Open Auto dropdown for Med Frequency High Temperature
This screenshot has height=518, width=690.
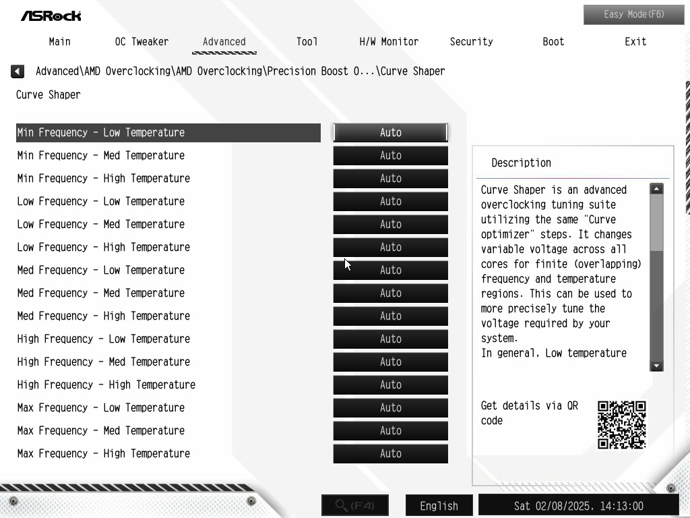[391, 316]
